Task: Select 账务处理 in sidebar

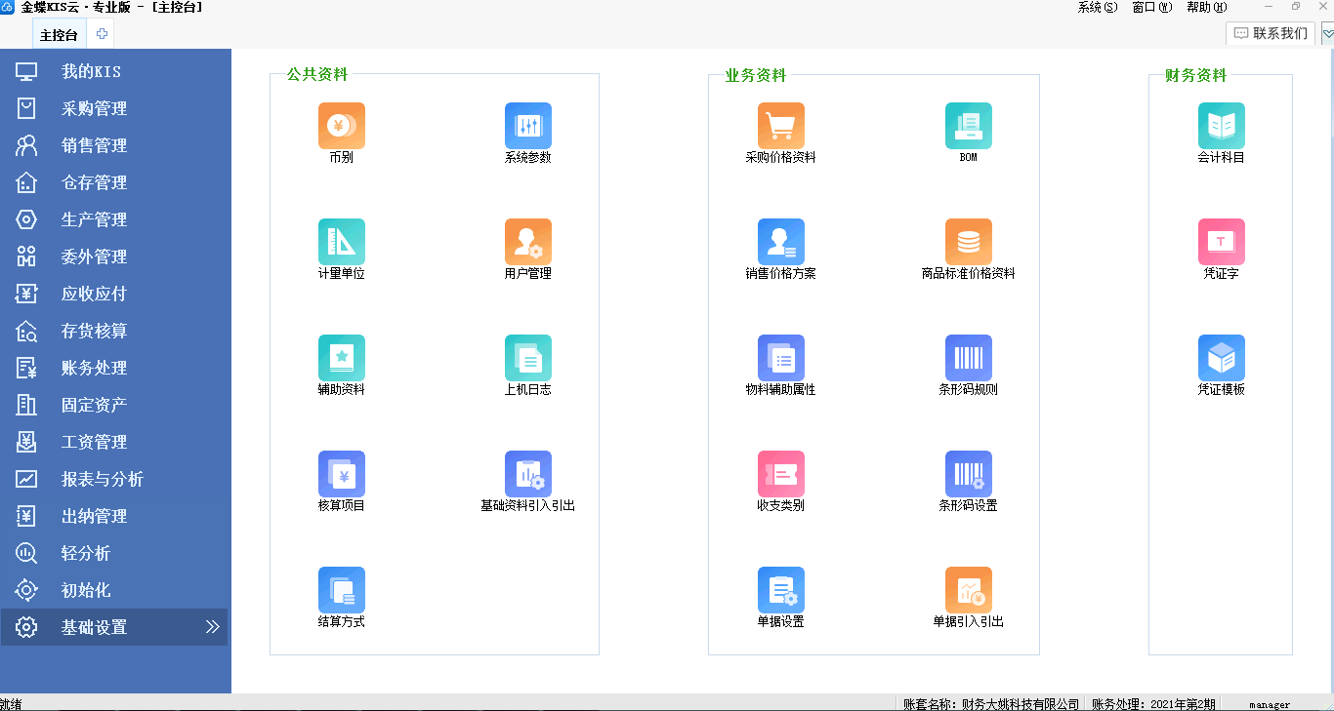Action: click(115, 368)
